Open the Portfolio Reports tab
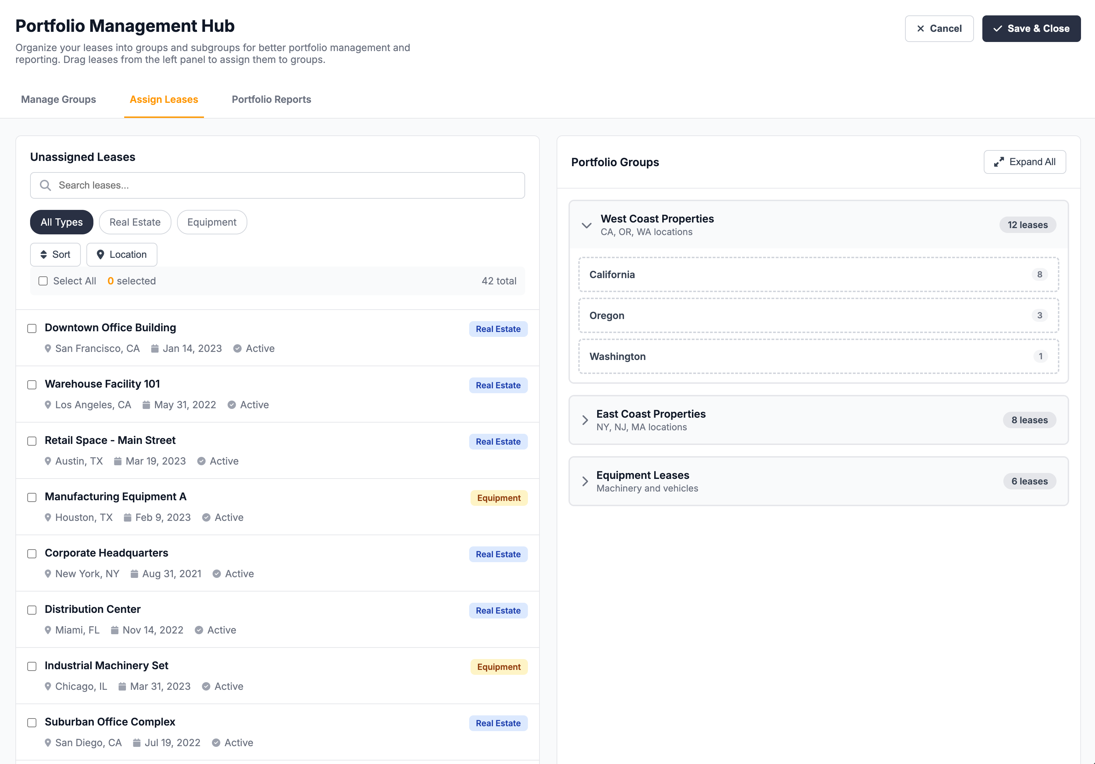This screenshot has height=764, width=1095. [x=271, y=99]
